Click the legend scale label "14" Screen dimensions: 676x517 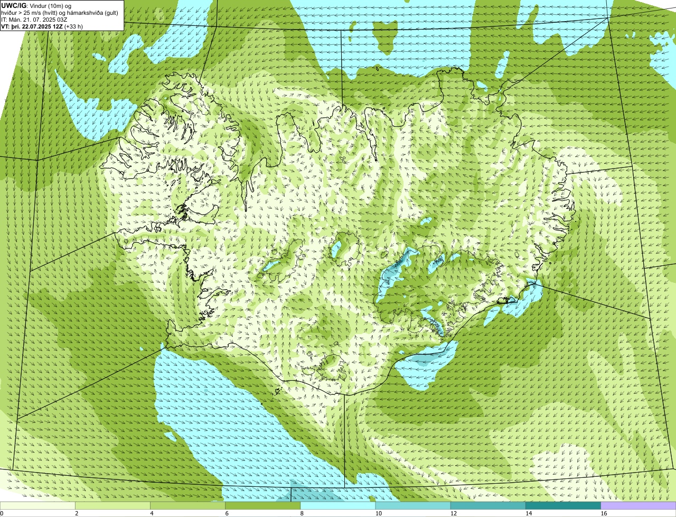[528, 513]
